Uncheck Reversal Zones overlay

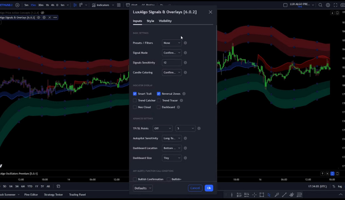point(158,94)
